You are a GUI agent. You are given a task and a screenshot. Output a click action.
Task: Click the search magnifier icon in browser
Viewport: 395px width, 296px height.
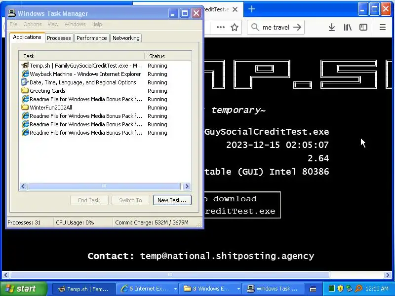pyautogui.click(x=255, y=27)
